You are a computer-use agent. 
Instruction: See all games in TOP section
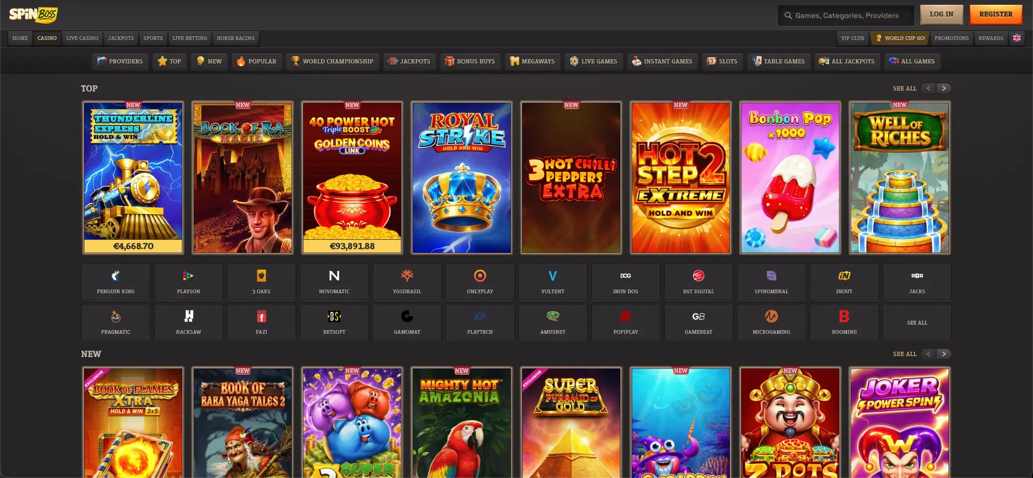pyautogui.click(x=904, y=88)
